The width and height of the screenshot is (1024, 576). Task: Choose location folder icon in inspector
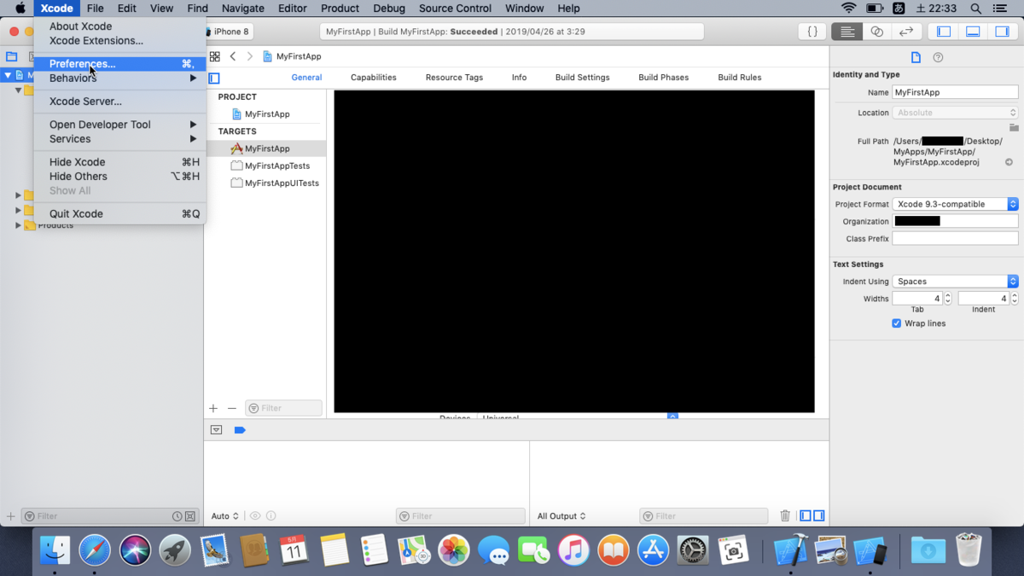pyautogui.click(x=1014, y=127)
